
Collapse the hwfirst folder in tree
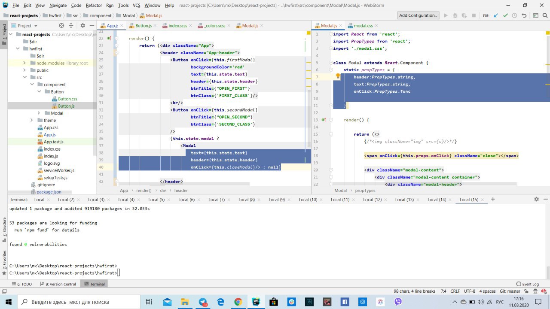pos(18,49)
